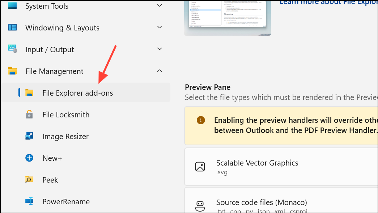The image size is (378, 213).
Task: Open the File Locksmith settings page
Action: coord(66,114)
